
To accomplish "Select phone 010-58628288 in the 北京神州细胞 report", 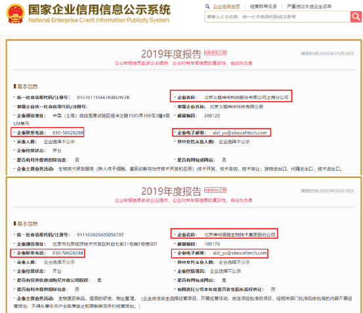I will pyautogui.click(x=68, y=253).
